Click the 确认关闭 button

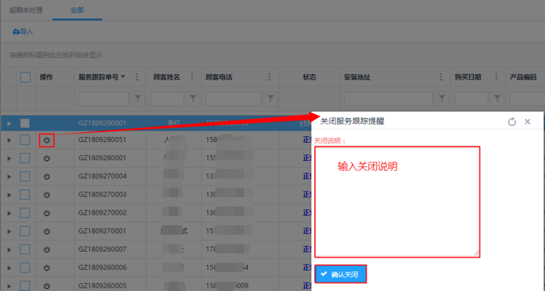340,274
